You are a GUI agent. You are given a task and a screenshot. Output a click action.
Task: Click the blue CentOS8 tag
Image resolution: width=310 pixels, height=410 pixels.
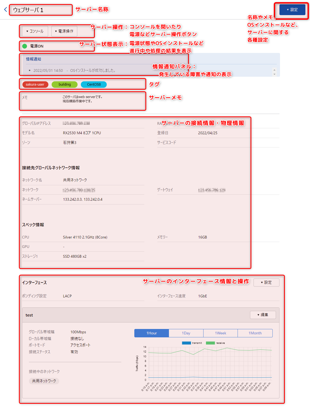click(94, 85)
